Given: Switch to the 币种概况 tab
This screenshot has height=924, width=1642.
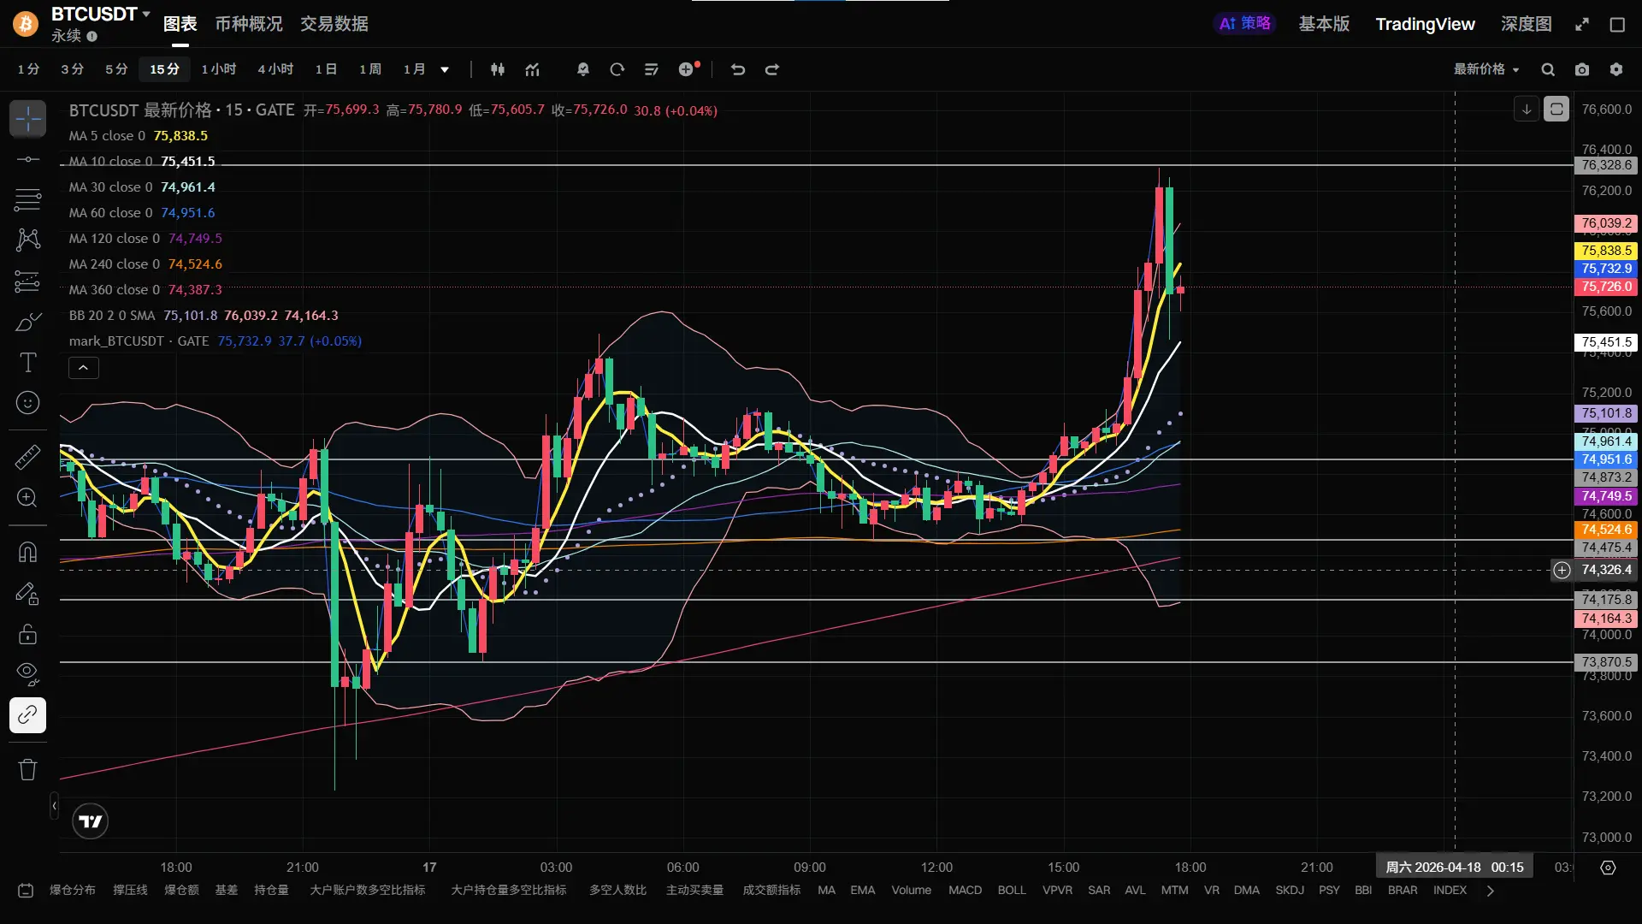Looking at the screenshot, I should tap(248, 24).
